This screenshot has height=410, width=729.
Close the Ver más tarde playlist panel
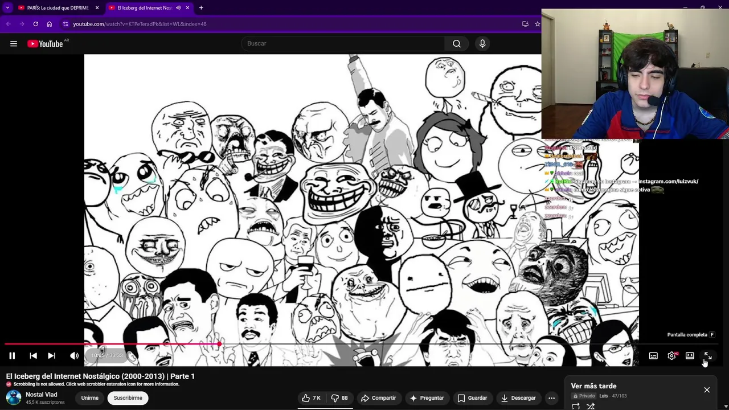point(707,390)
